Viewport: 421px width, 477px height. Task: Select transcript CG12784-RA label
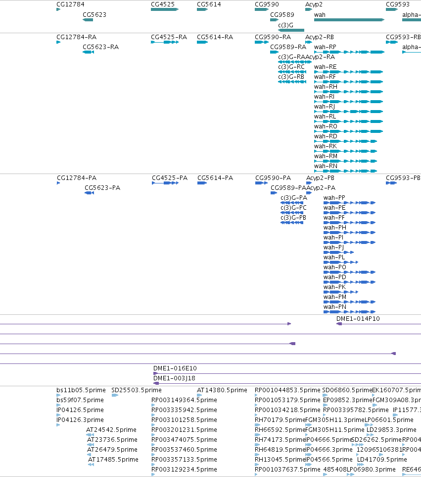pos(77,37)
